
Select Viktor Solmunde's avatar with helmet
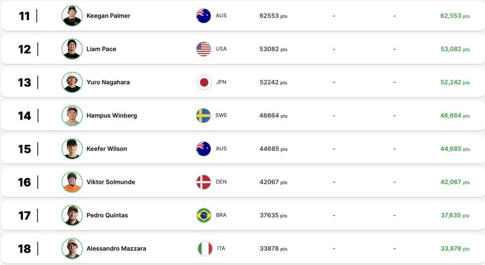coord(72,182)
